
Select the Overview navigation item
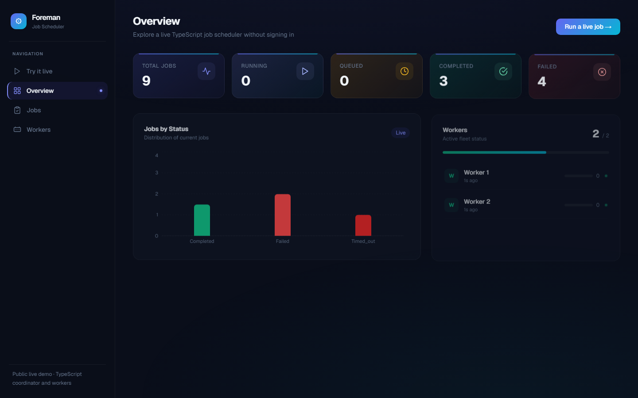pyautogui.click(x=58, y=91)
